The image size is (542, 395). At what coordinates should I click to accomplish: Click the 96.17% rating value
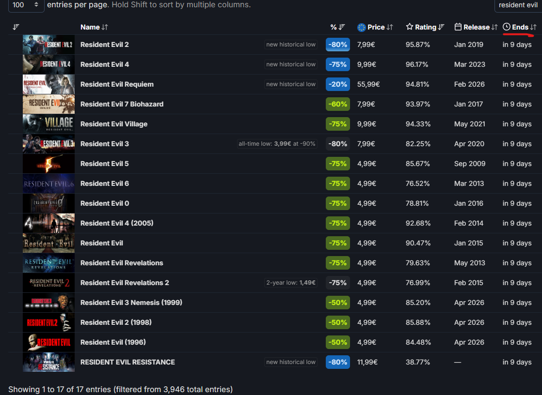(x=417, y=64)
